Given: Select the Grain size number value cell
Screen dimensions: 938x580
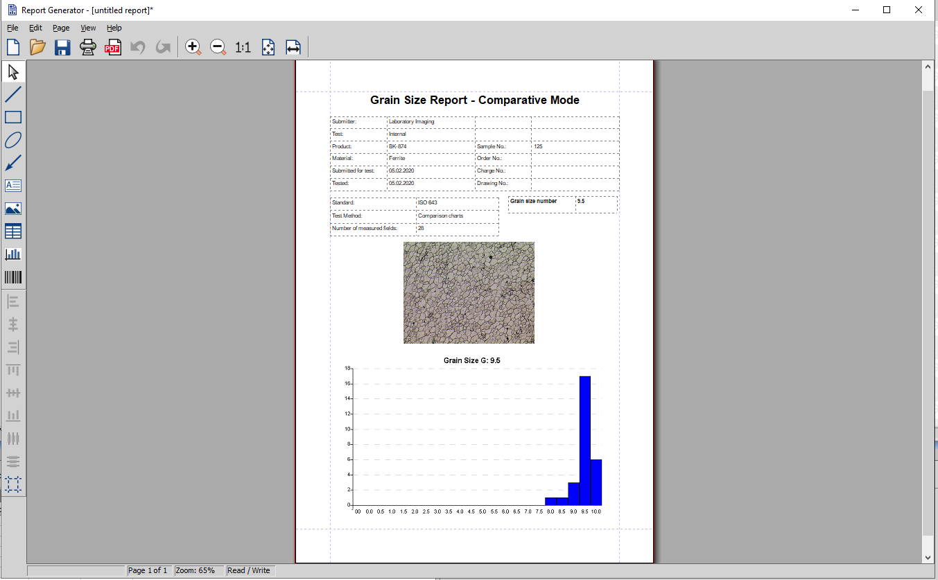Looking at the screenshot, I should pos(596,204).
